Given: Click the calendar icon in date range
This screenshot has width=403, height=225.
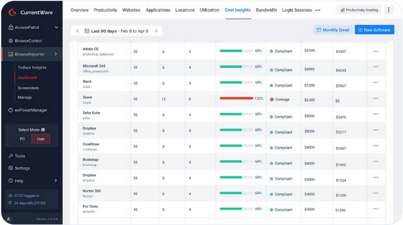Looking at the screenshot, I should coord(87,31).
